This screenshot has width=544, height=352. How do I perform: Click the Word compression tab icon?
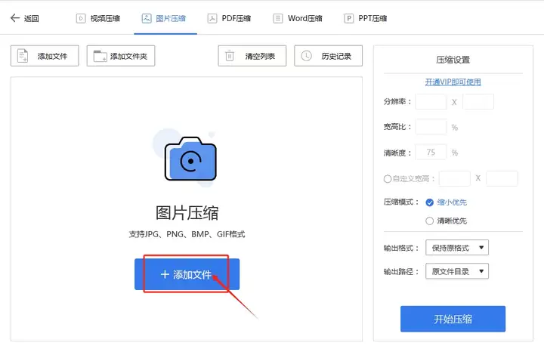pos(278,18)
